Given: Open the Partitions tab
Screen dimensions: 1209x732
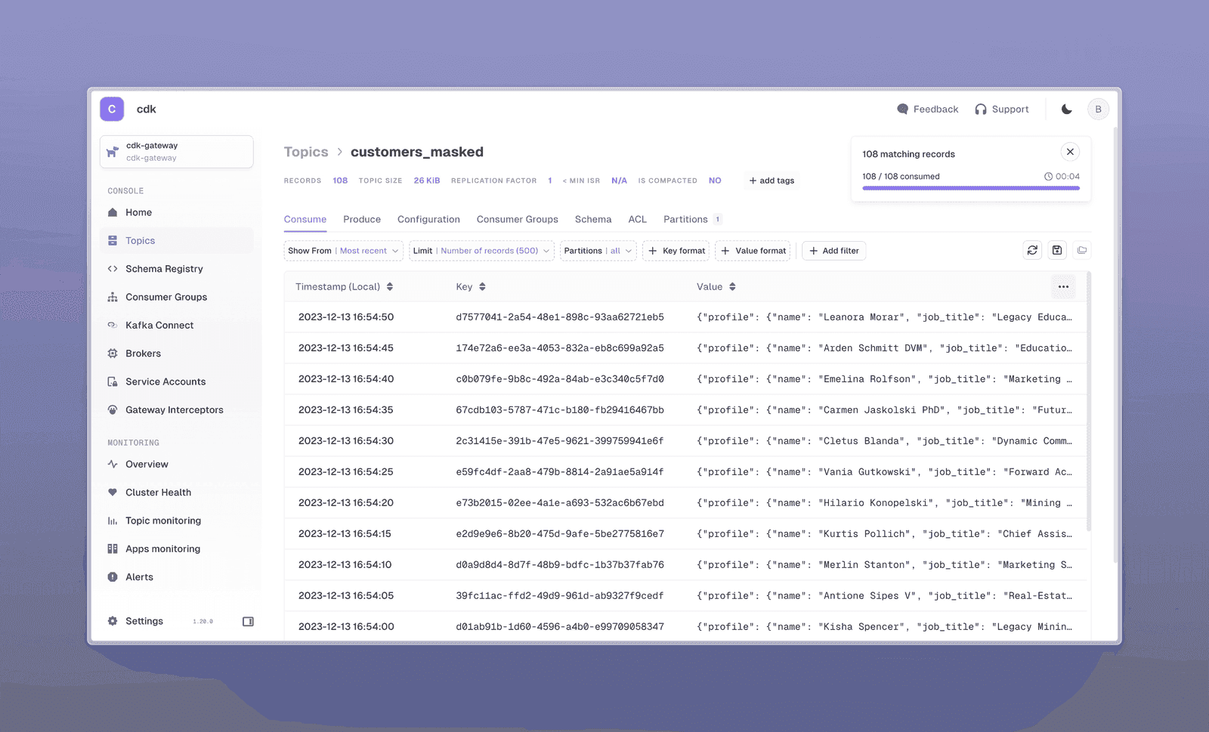Looking at the screenshot, I should 692,219.
